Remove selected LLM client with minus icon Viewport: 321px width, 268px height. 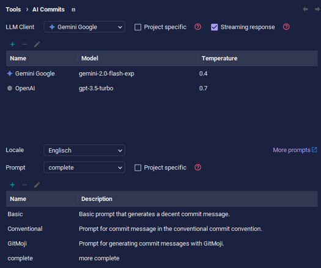tap(25, 44)
